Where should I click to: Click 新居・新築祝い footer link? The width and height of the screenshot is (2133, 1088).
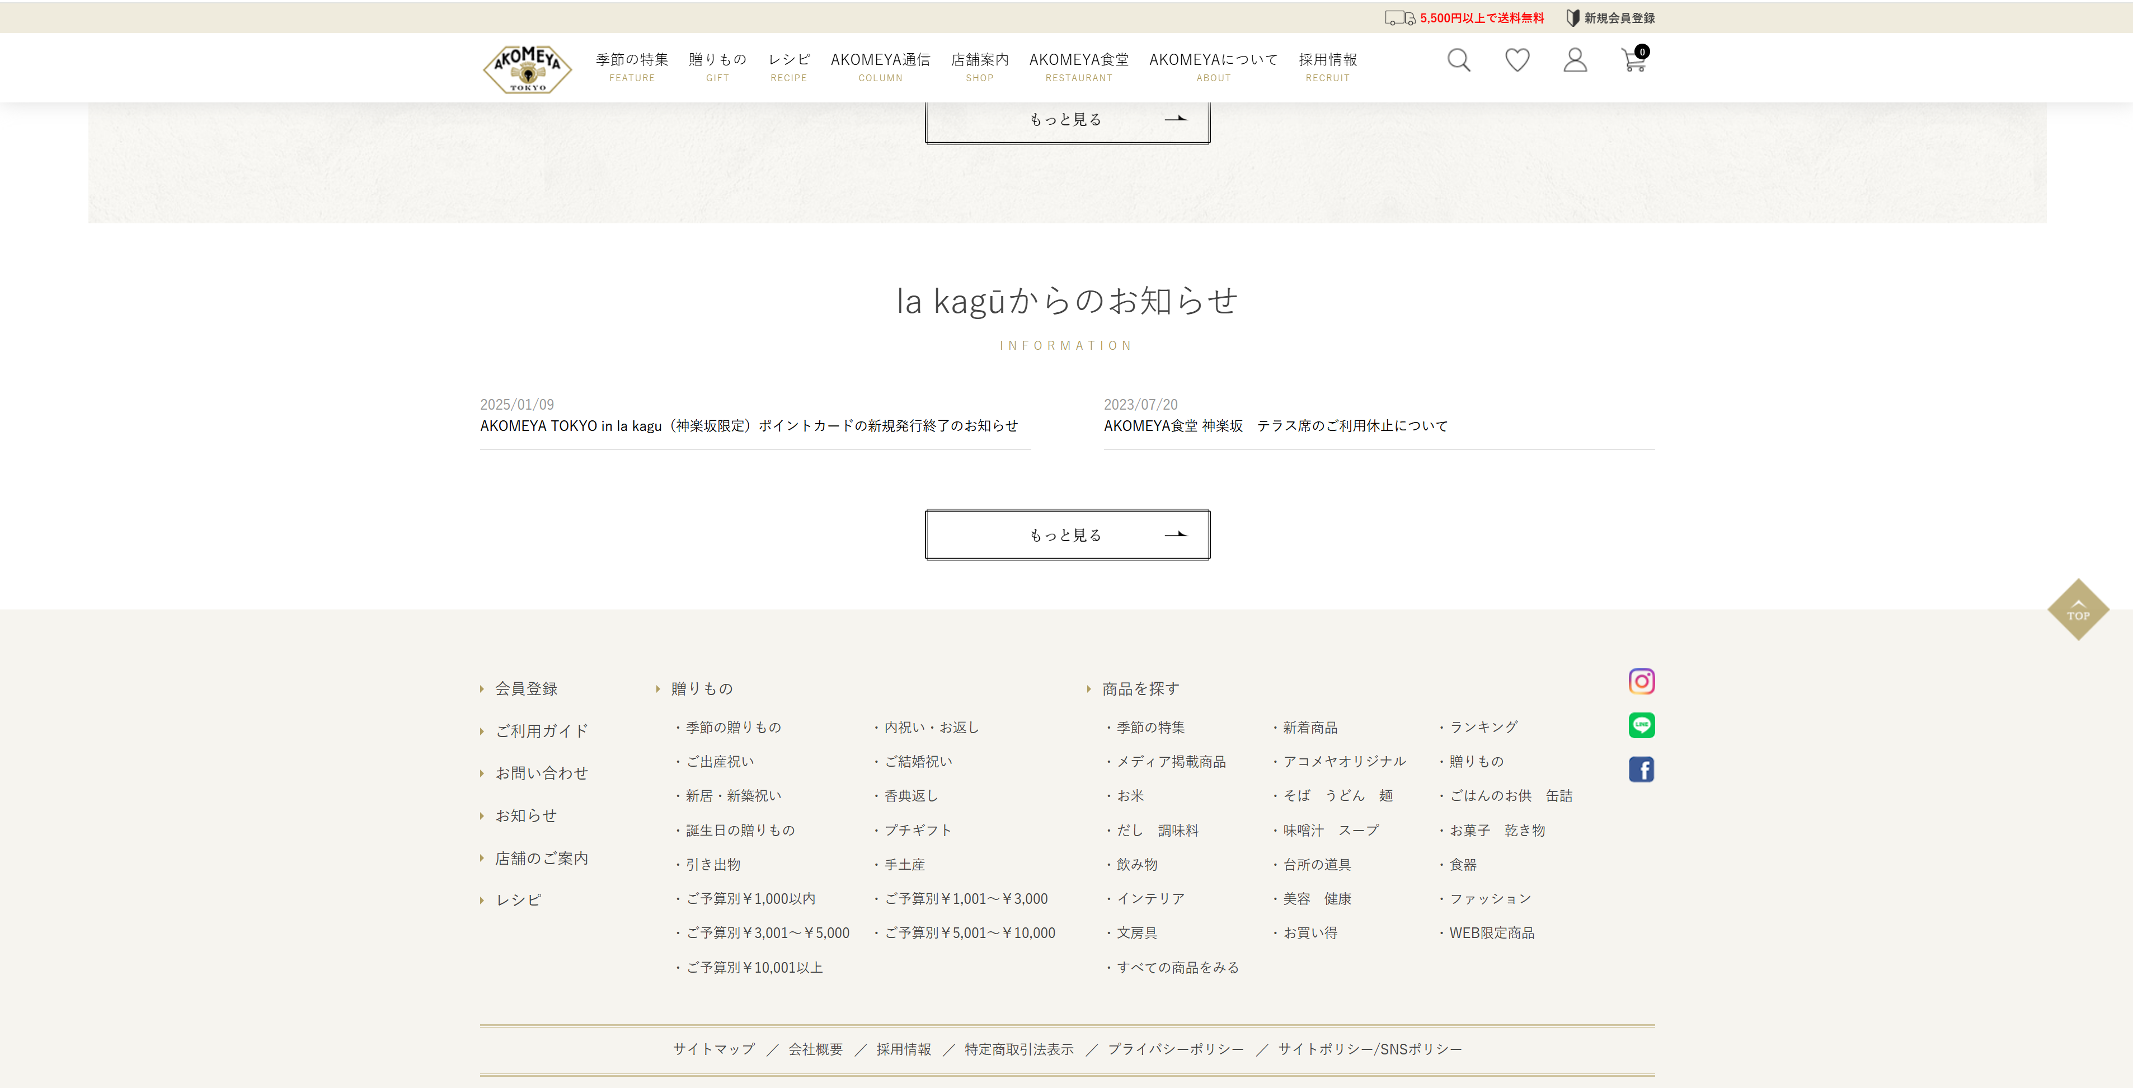pos(733,796)
